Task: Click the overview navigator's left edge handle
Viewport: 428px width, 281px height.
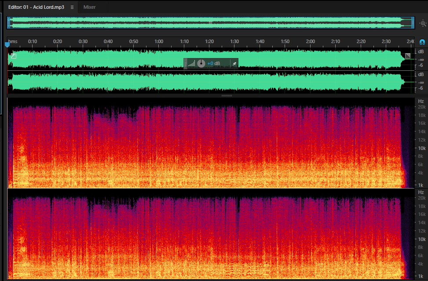Action: (x=9, y=22)
